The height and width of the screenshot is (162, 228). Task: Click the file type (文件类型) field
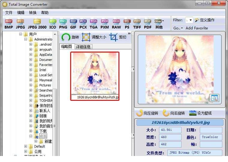[195, 153]
